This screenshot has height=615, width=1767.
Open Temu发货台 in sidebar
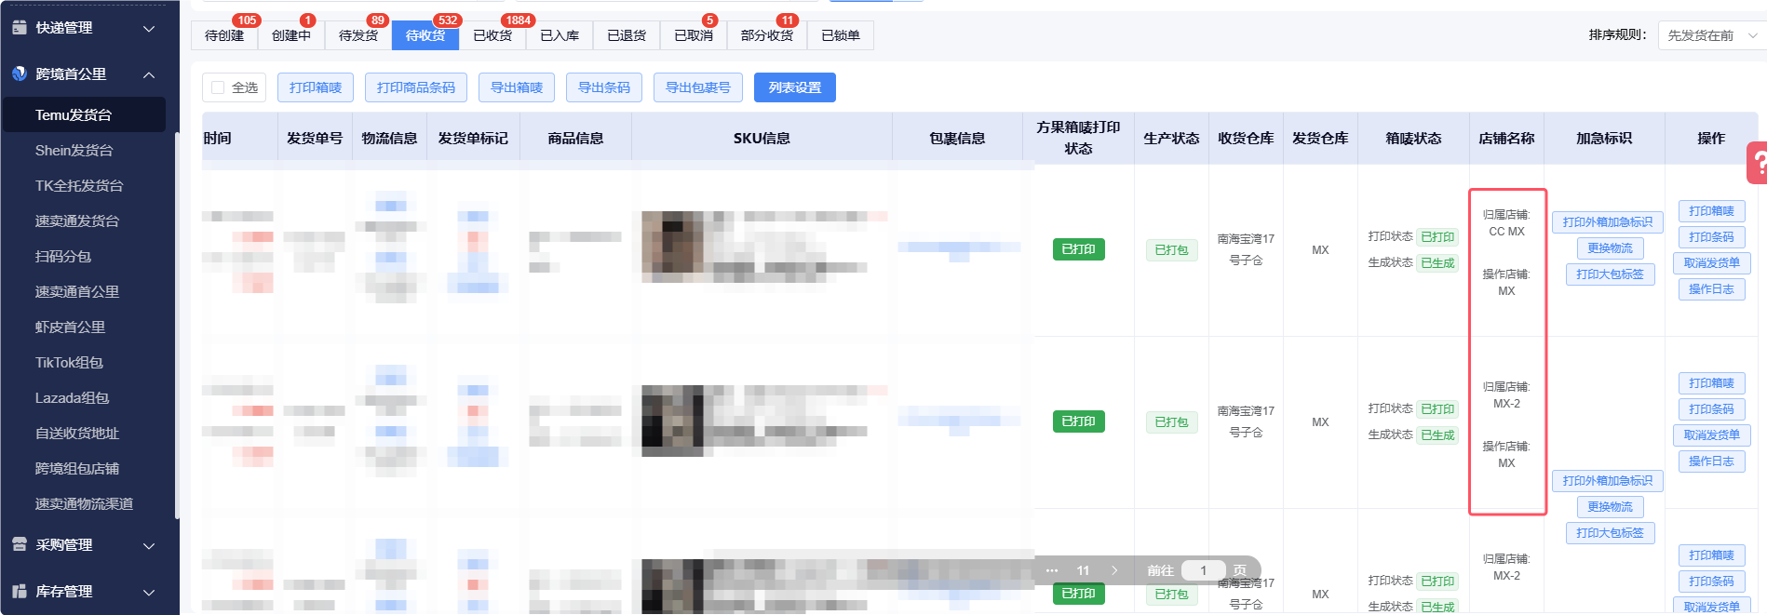84,114
